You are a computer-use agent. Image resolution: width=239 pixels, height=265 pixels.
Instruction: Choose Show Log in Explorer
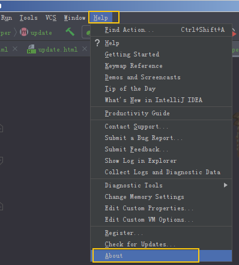click(x=162, y=161)
